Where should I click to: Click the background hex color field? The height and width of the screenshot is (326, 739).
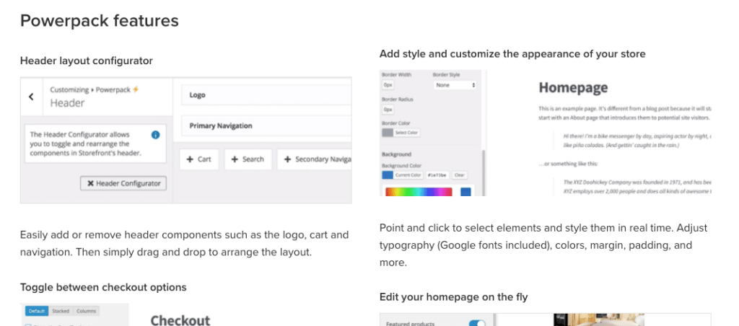tap(437, 175)
